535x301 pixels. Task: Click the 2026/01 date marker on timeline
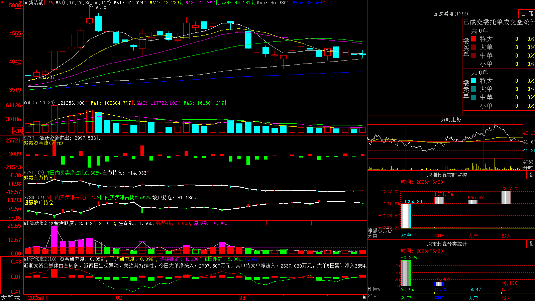tap(38, 298)
